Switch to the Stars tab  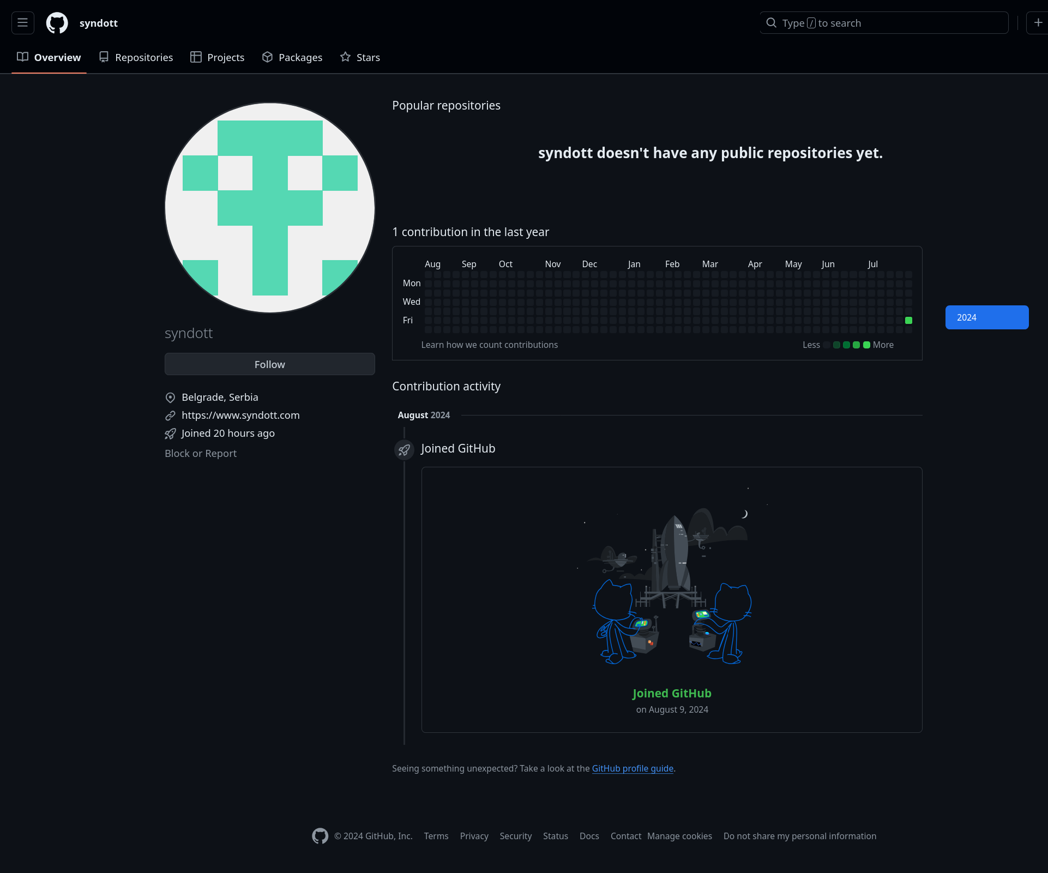pos(360,57)
